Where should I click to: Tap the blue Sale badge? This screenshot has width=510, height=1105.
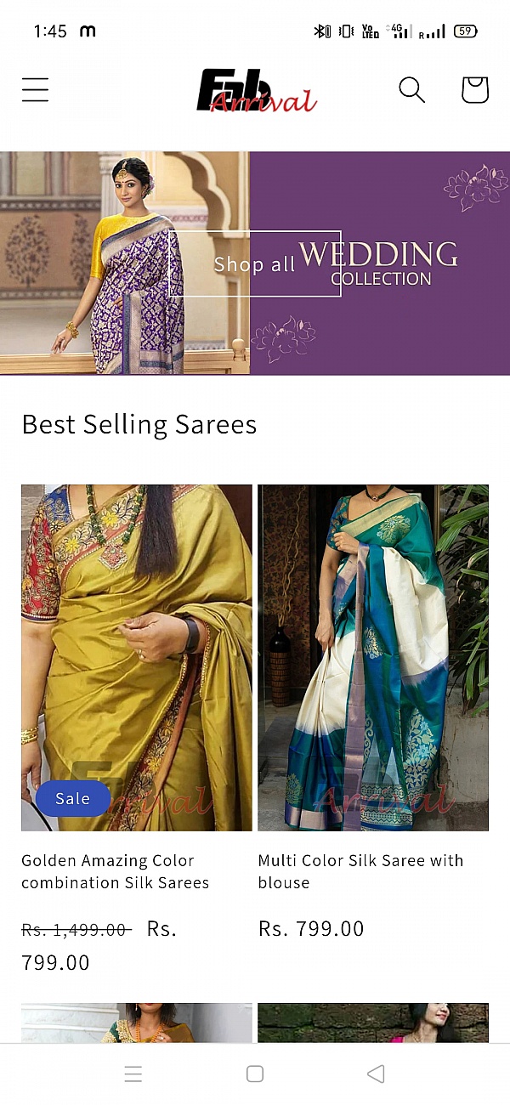[x=72, y=799]
